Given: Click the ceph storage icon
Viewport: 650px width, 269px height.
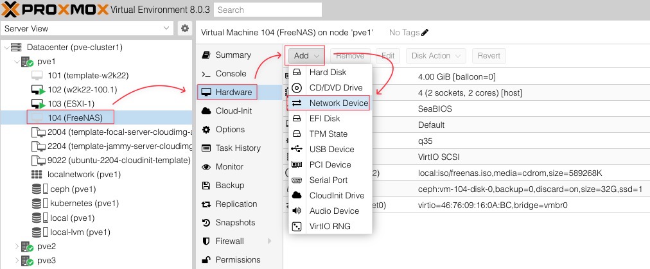Looking at the screenshot, I should 40,189.
